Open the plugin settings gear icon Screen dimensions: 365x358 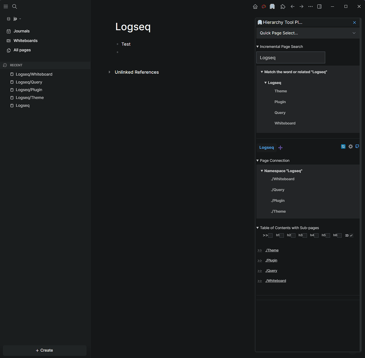tap(350, 146)
